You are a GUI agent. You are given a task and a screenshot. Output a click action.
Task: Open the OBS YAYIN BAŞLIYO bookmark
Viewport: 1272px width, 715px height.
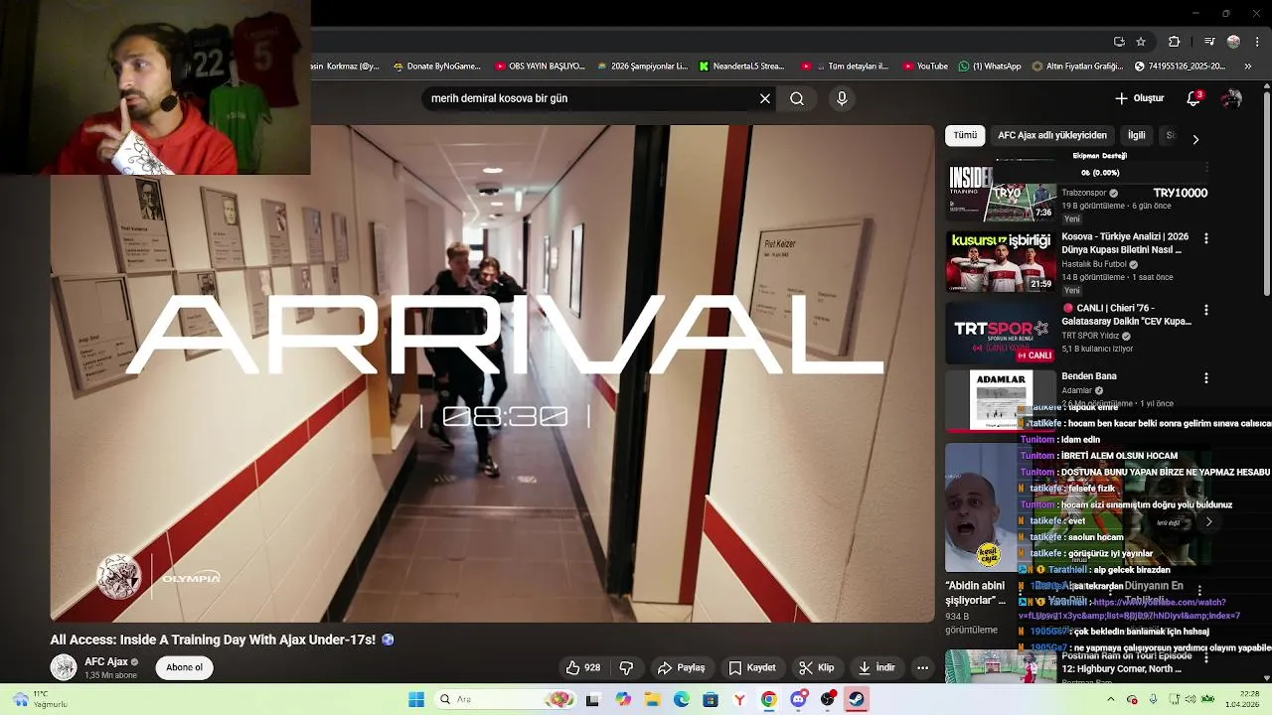[540, 67]
